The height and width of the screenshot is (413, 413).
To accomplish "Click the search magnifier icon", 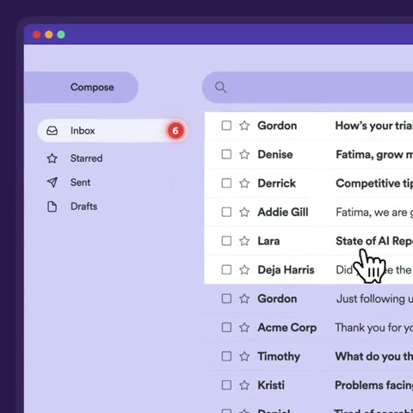I will [x=220, y=87].
